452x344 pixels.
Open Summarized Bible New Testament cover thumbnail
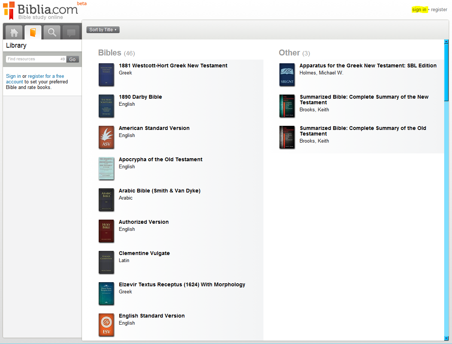coord(287,106)
